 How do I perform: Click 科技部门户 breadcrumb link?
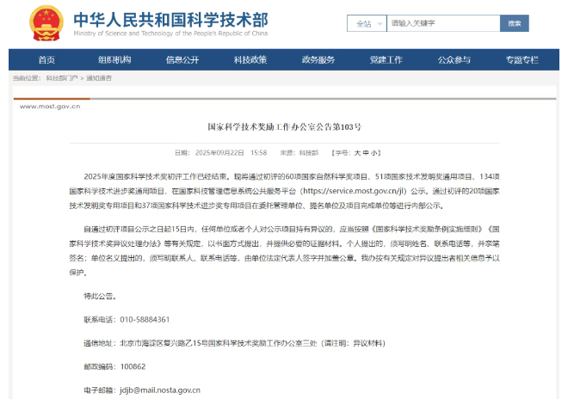[63, 78]
